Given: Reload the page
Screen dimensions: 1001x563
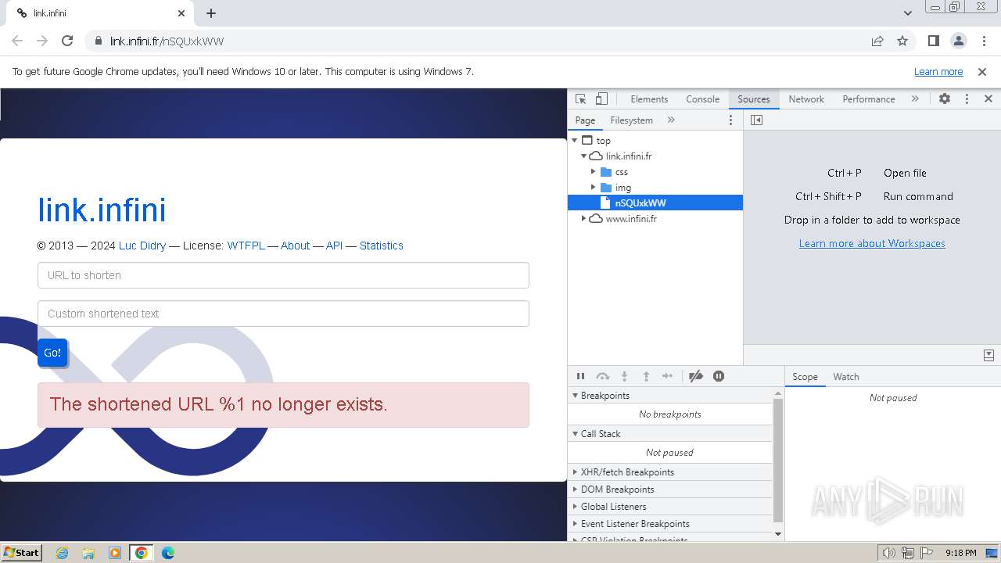Looking at the screenshot, I should click(67, 41).
